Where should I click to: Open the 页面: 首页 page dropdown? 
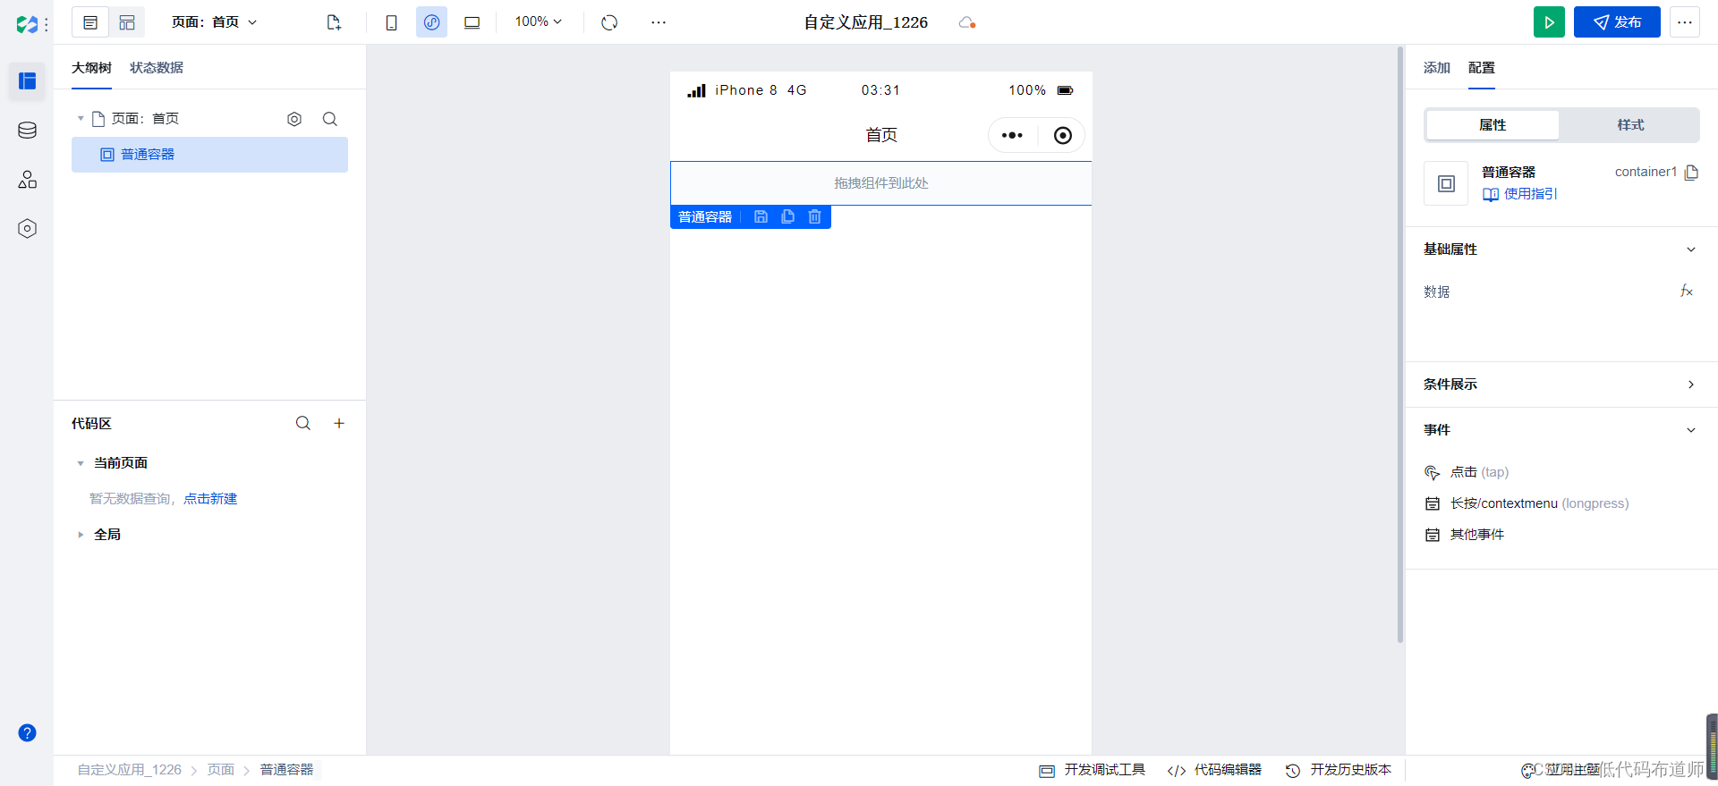pos(215,22)
